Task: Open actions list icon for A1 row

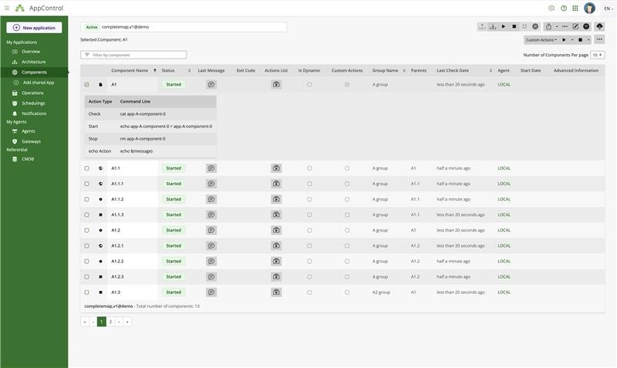Action: 276,84
